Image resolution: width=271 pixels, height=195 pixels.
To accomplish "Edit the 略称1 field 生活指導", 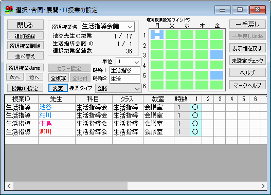I will point(125,71).
